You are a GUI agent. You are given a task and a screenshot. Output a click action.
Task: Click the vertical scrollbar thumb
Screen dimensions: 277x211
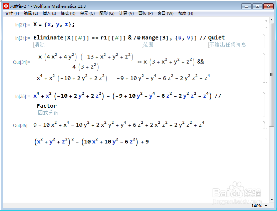(x=272, y=75)
